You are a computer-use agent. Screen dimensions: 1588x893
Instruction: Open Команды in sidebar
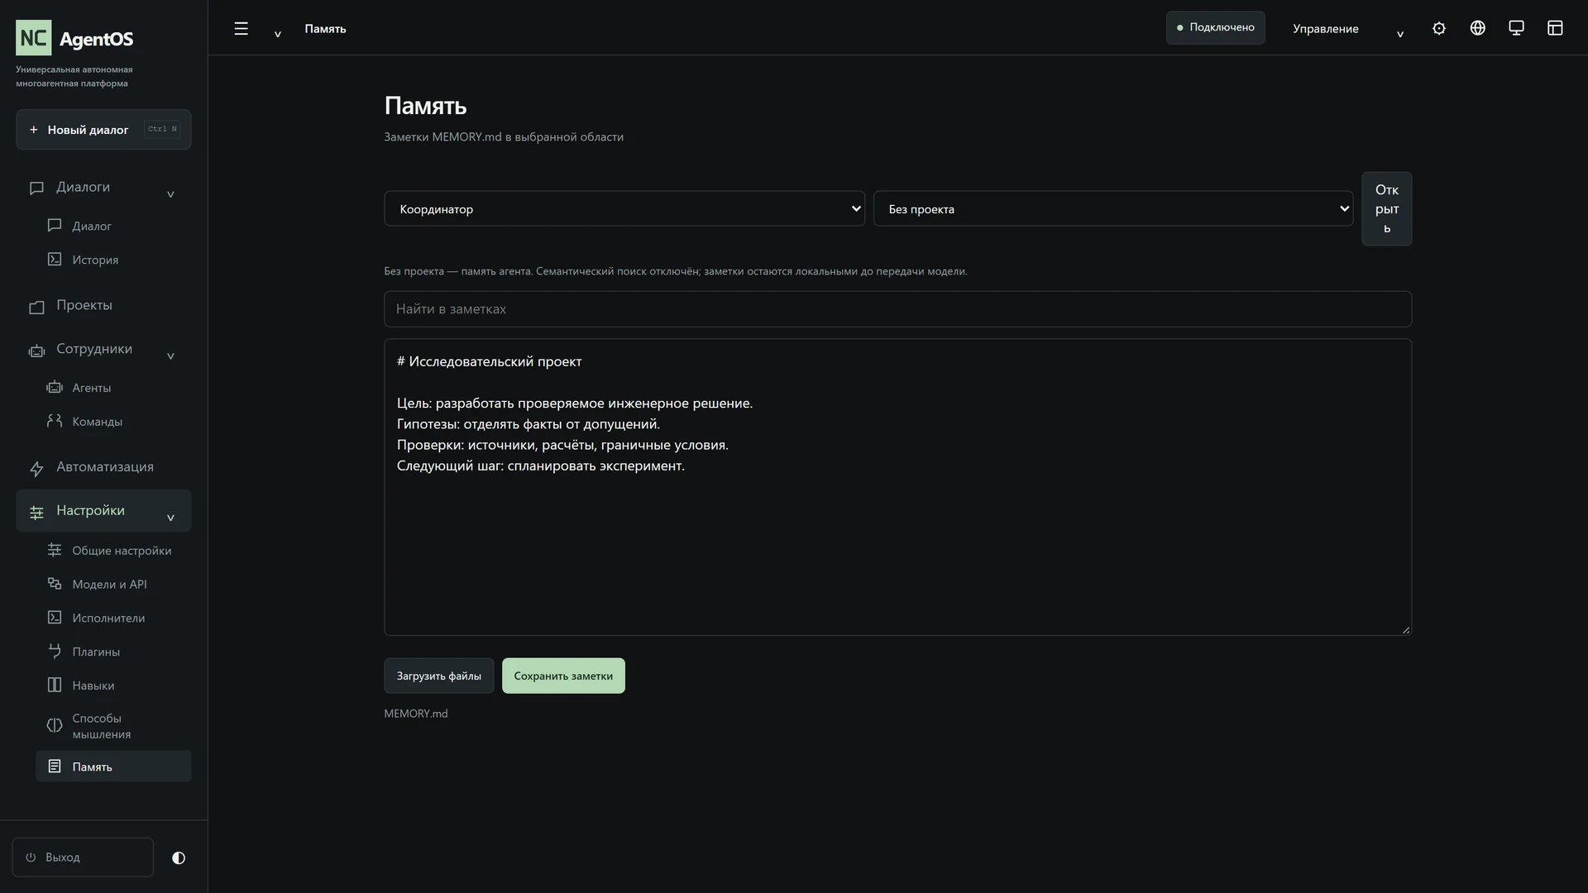pyautogui.click(x=97, y=422)
